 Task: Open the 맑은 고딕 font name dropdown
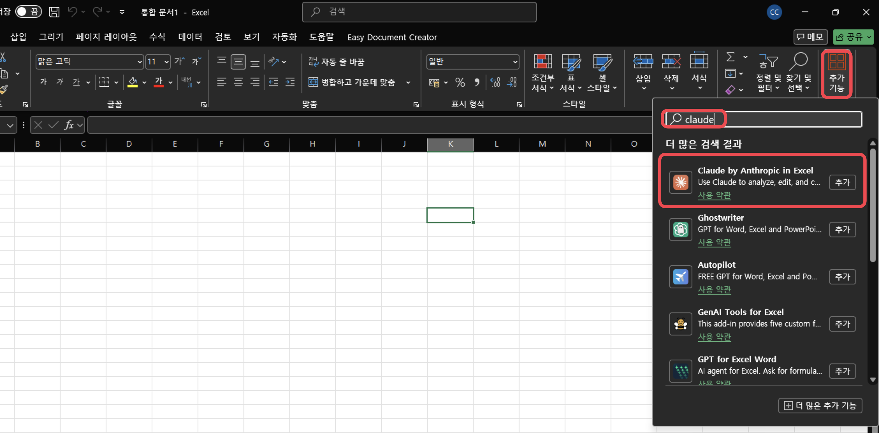140,62
